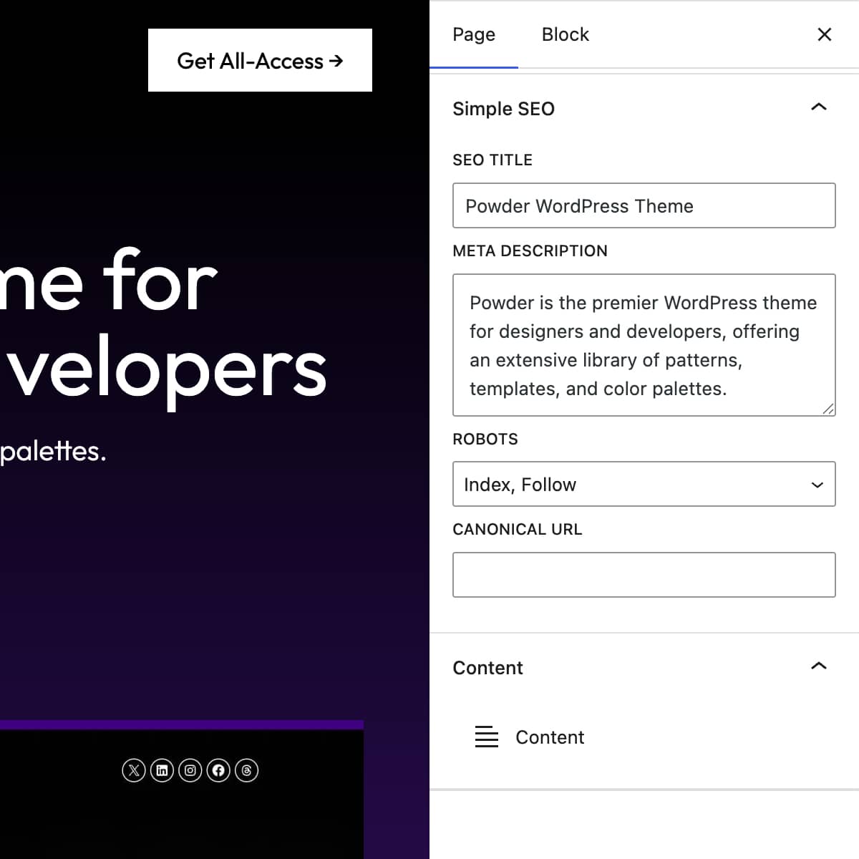Click the Meta Description resize handle
The image size is (859, 859).
[x=828, y=409]
